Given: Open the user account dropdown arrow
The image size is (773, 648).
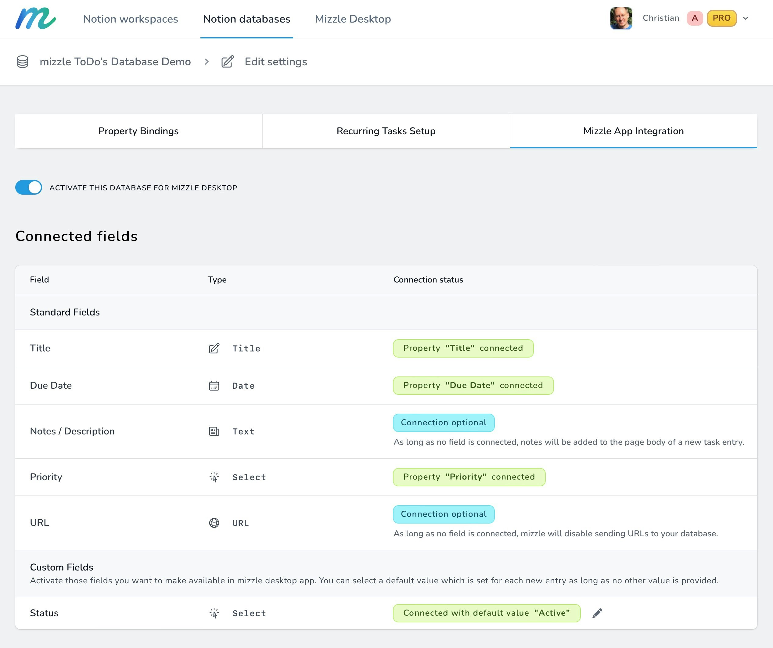Looking at the screenshot, I should click(x=746, y=18).
